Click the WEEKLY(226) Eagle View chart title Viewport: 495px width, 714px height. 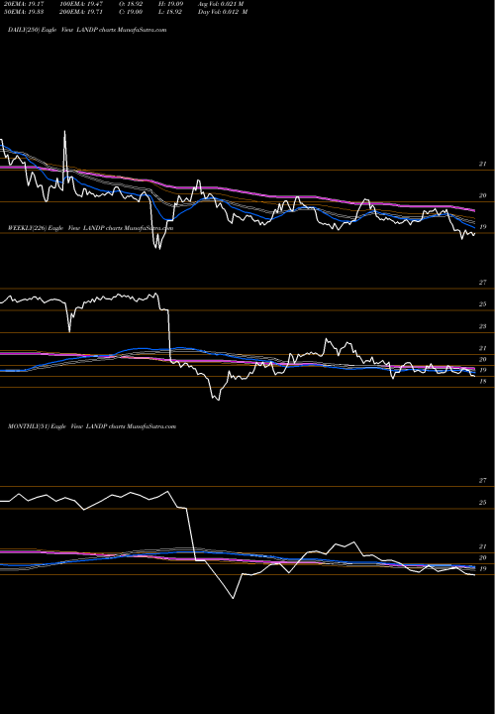91,228
